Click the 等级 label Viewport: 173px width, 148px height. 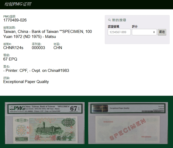7,55
